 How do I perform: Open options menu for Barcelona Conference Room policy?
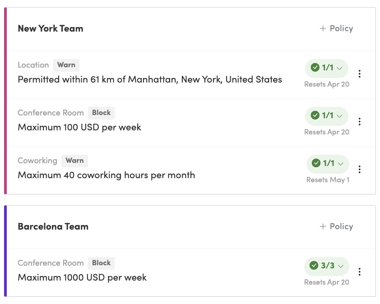(x=360, y=272)
